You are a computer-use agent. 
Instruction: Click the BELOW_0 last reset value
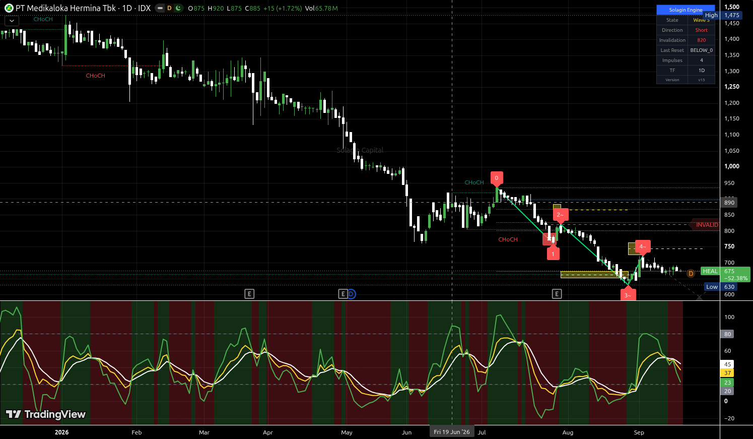pos(702,50)
